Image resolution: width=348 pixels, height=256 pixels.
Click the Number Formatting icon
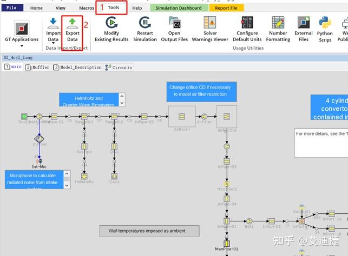278,23
